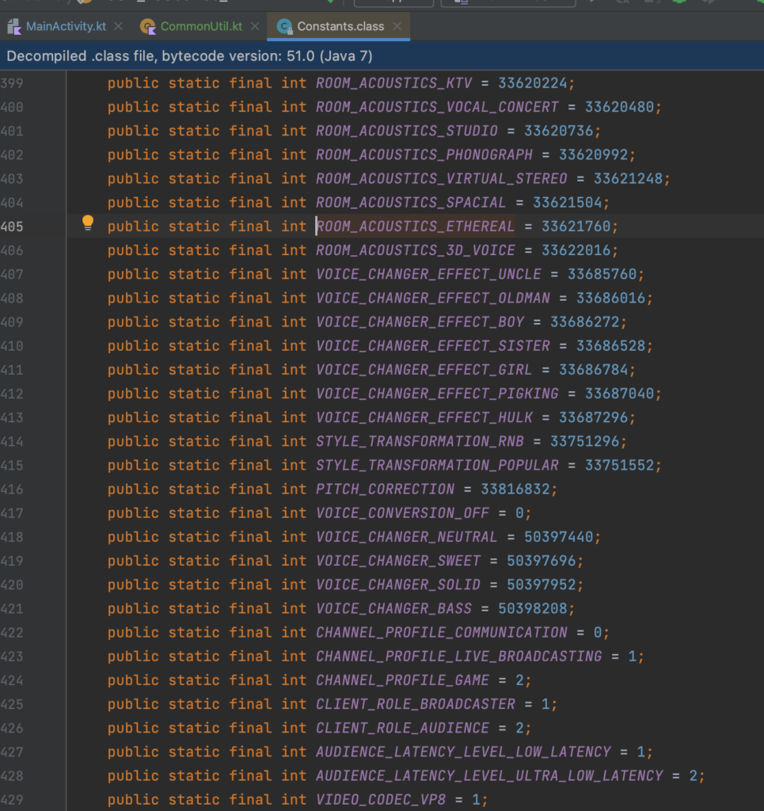The width and height of the screenshot is (764, 811).
Task: Close the CommonUtil.kt editor tab
Action: click(x=254, y=26)
